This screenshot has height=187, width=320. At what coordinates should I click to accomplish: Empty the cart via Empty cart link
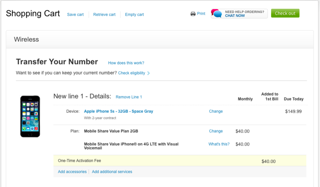[134, 14]
